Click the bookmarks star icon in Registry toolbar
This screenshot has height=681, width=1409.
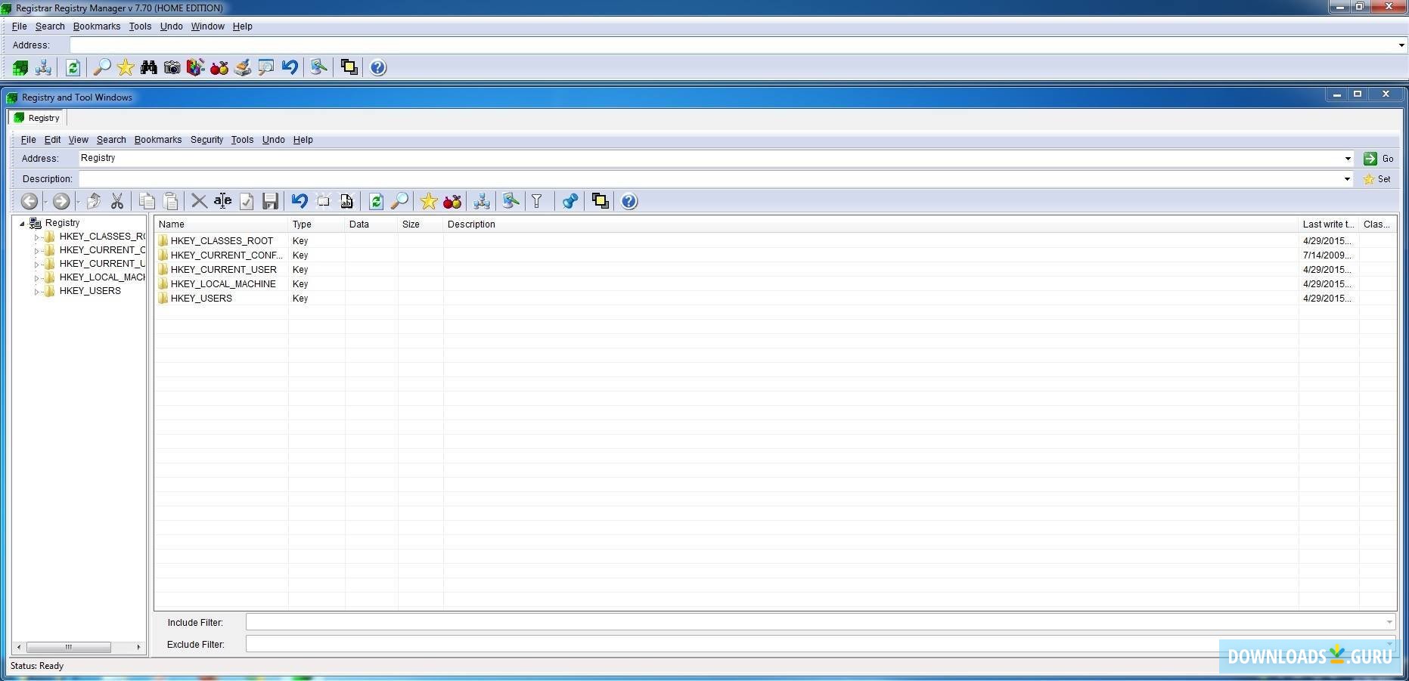point(429,201)
